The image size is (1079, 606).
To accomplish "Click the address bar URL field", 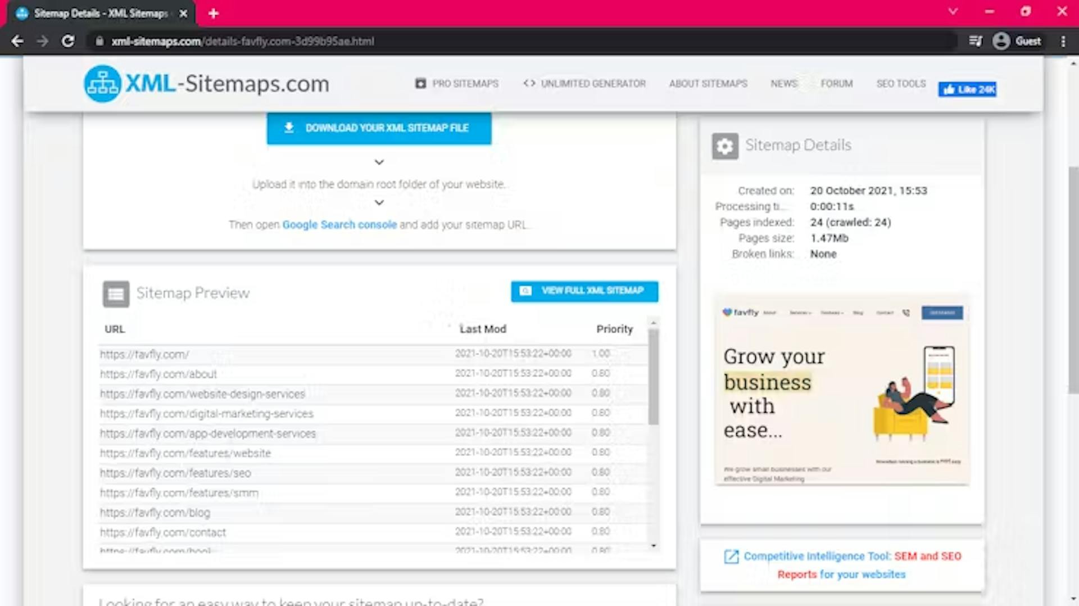I will tap(523, 41).
